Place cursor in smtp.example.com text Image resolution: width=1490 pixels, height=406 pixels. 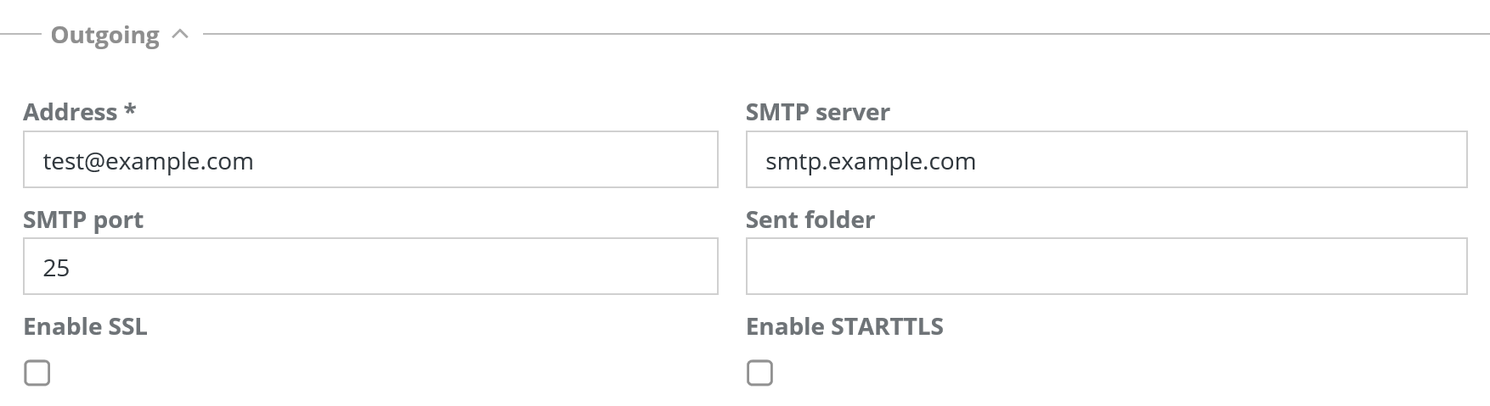pos(871,161)
